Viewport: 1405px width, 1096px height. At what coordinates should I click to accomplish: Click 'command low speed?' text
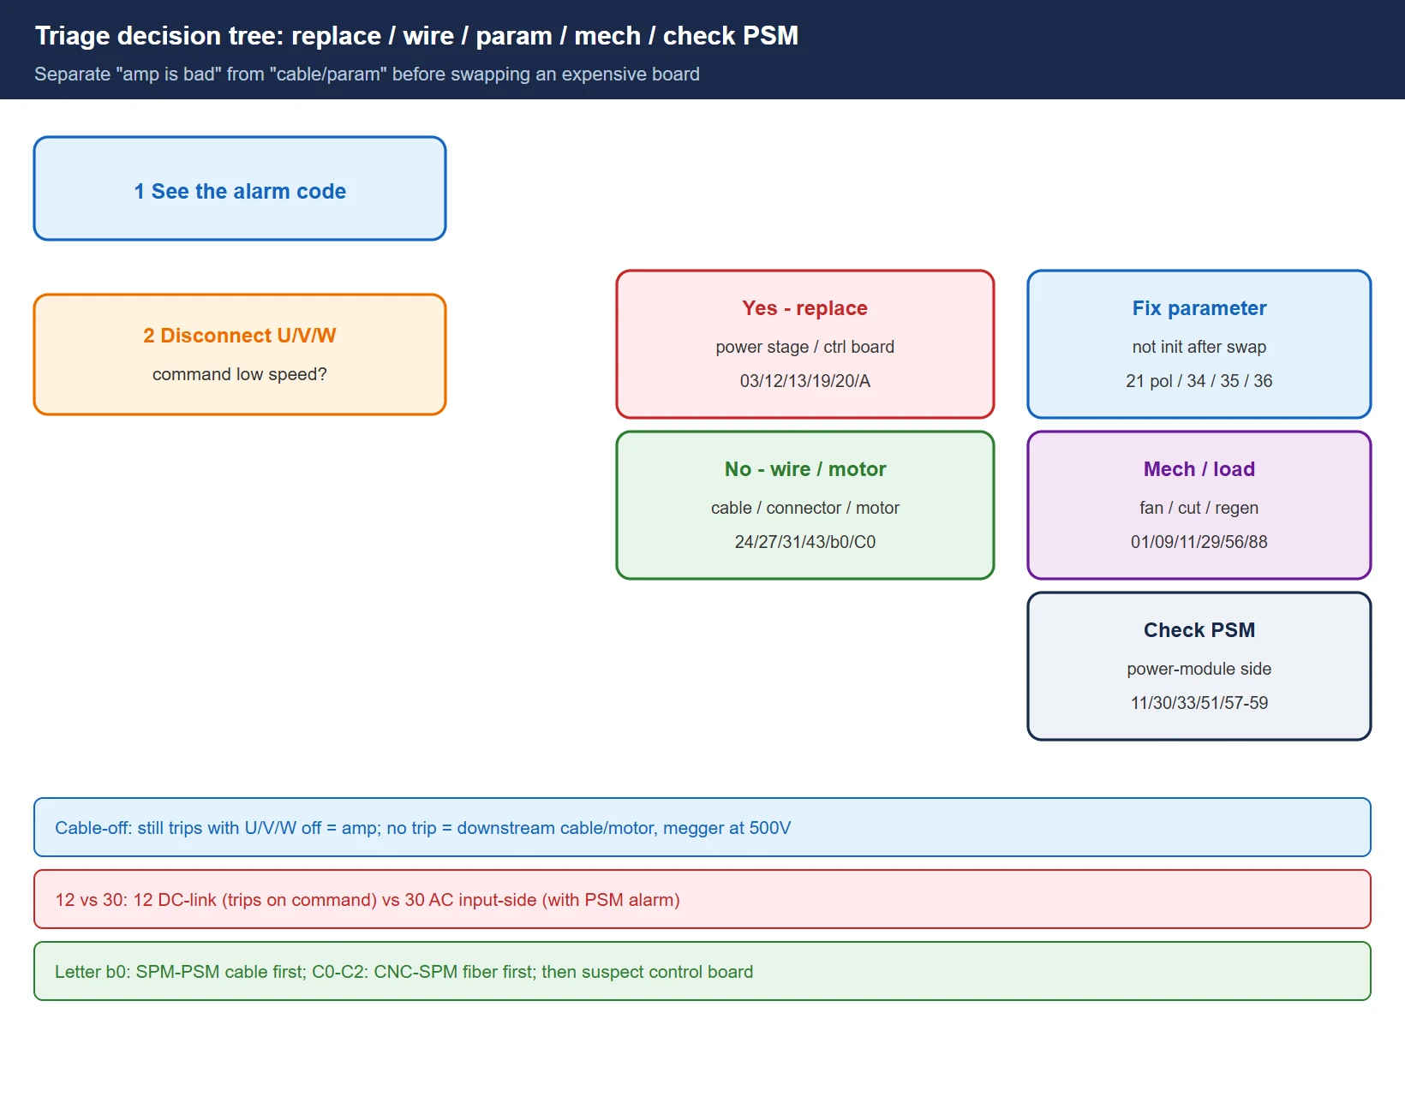(240, 374)
